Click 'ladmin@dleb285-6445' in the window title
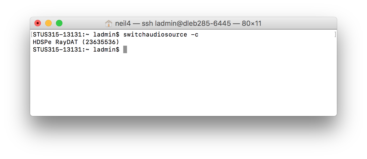This screenshot has height=159, width=367. [193, 24]
